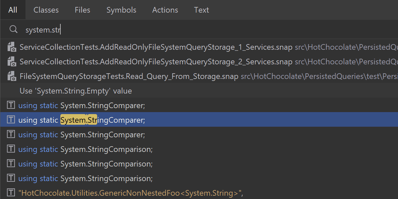
Task: Click the snapshot file icon for AddReadOnlyFileSystemQueryStorage_2_Services.snap
Action: point(11,62)
